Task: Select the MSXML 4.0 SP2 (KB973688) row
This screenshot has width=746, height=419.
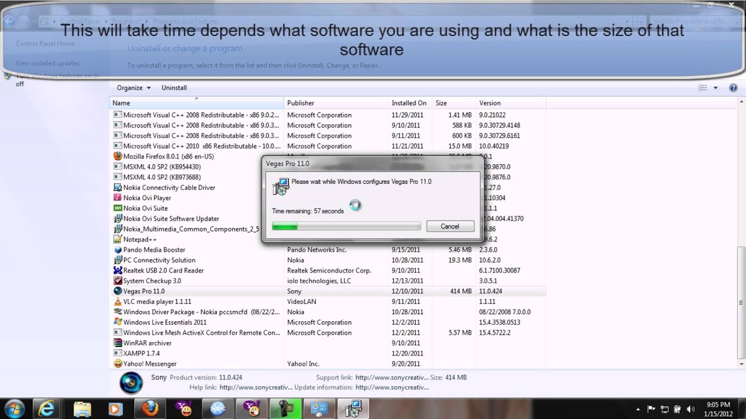Action: point(328,177)
